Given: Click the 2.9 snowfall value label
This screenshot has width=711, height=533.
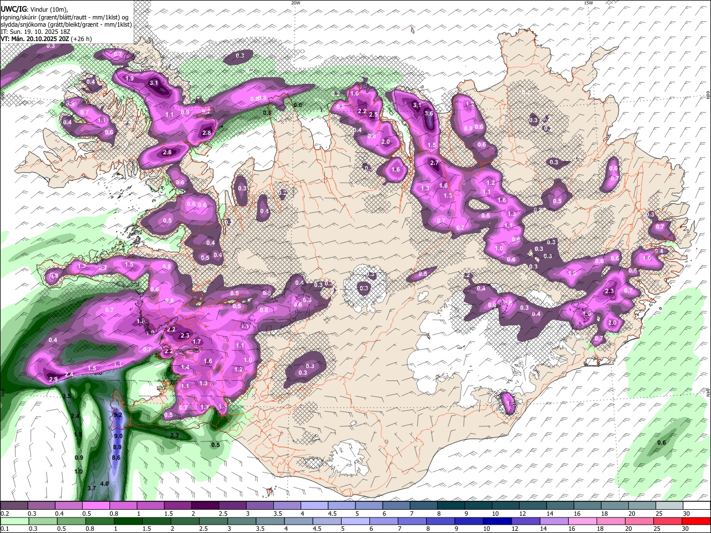Looking at the screenshot, I should tap(53, 379).
